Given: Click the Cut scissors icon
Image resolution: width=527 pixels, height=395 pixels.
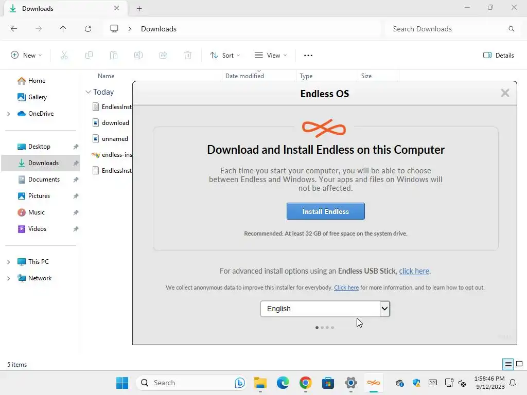Looking at the screenshot, I should [x=64, y=56].
